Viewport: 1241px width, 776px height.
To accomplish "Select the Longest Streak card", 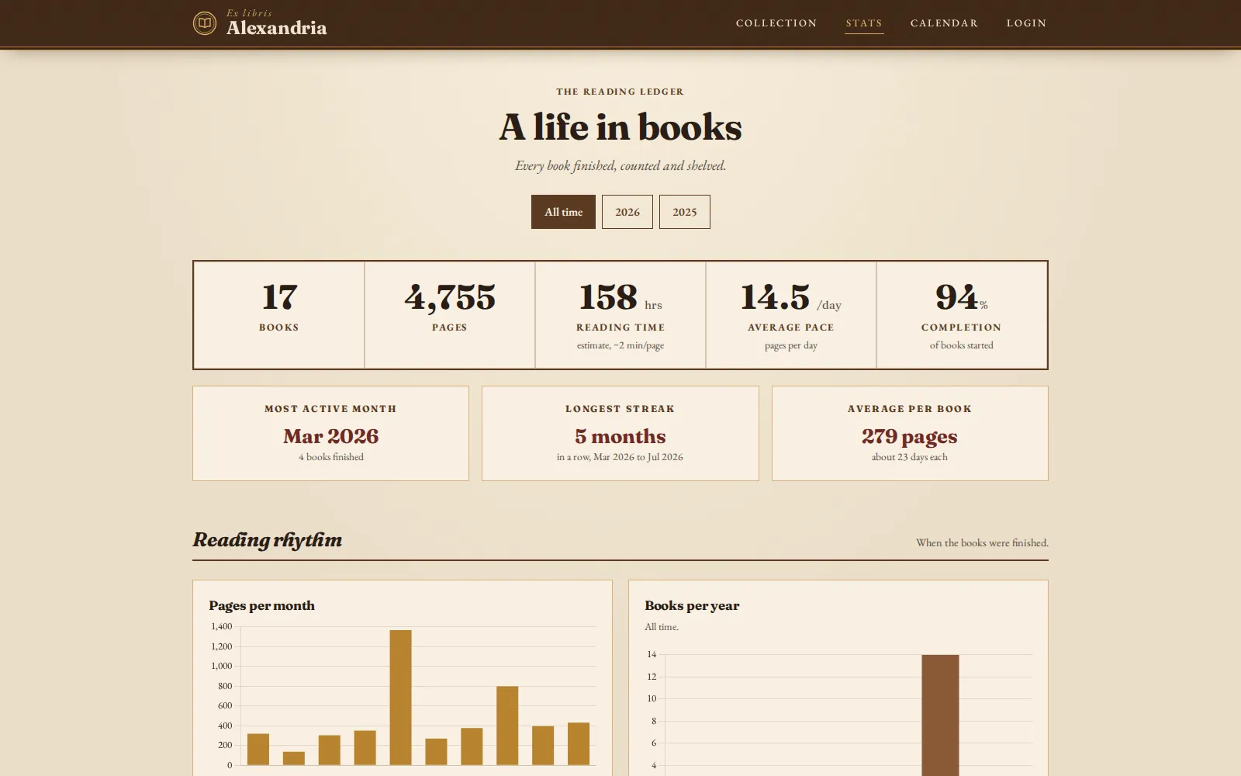I will [620, 433].
